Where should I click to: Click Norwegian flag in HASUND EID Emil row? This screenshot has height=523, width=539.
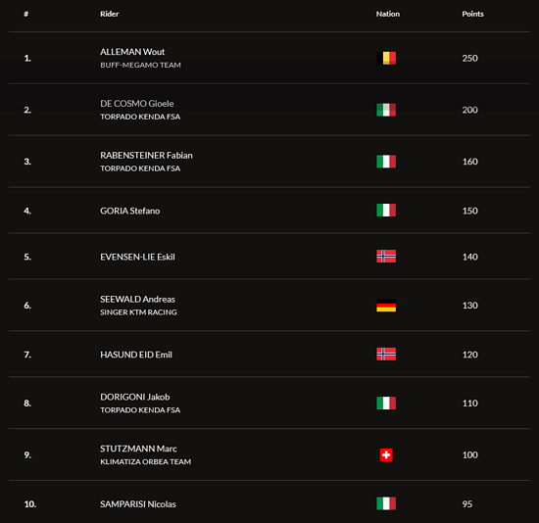386,355
